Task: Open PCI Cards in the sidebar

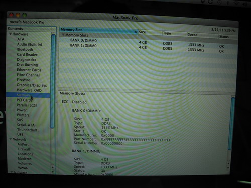Action: 24,100
